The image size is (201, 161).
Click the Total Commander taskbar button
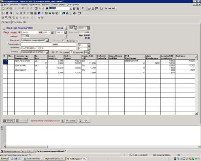(33, 159)
